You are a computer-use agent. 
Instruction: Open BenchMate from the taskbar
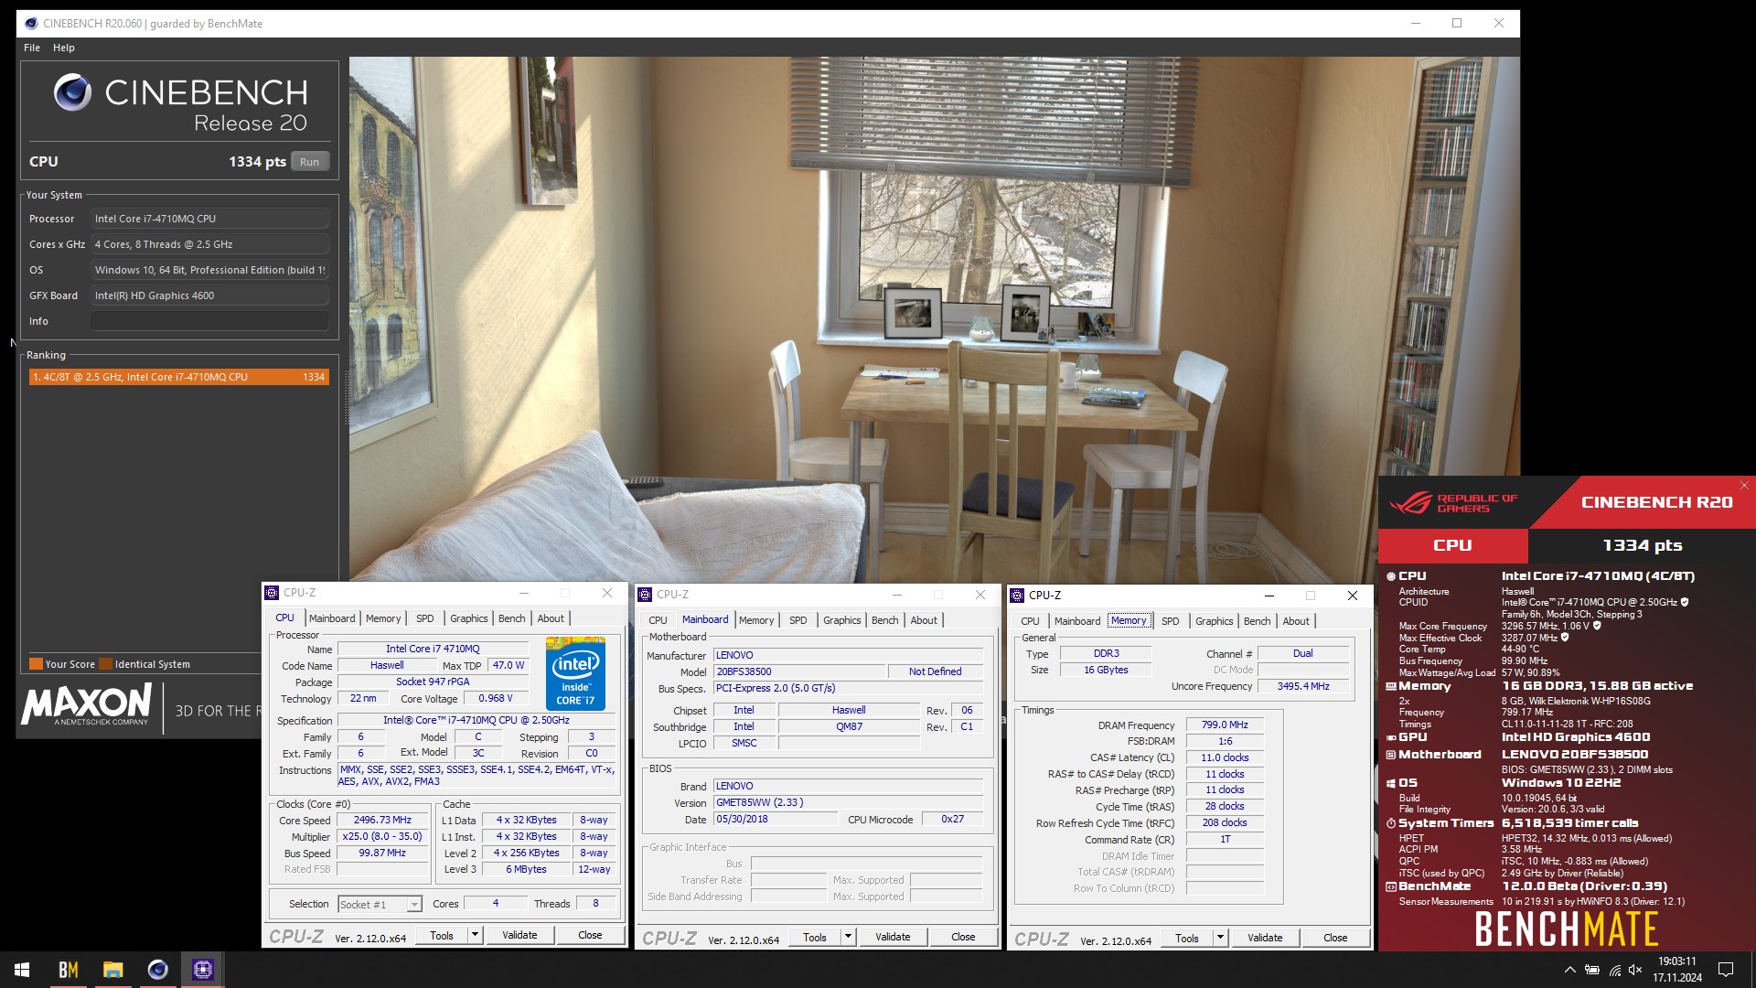[69, 970]
